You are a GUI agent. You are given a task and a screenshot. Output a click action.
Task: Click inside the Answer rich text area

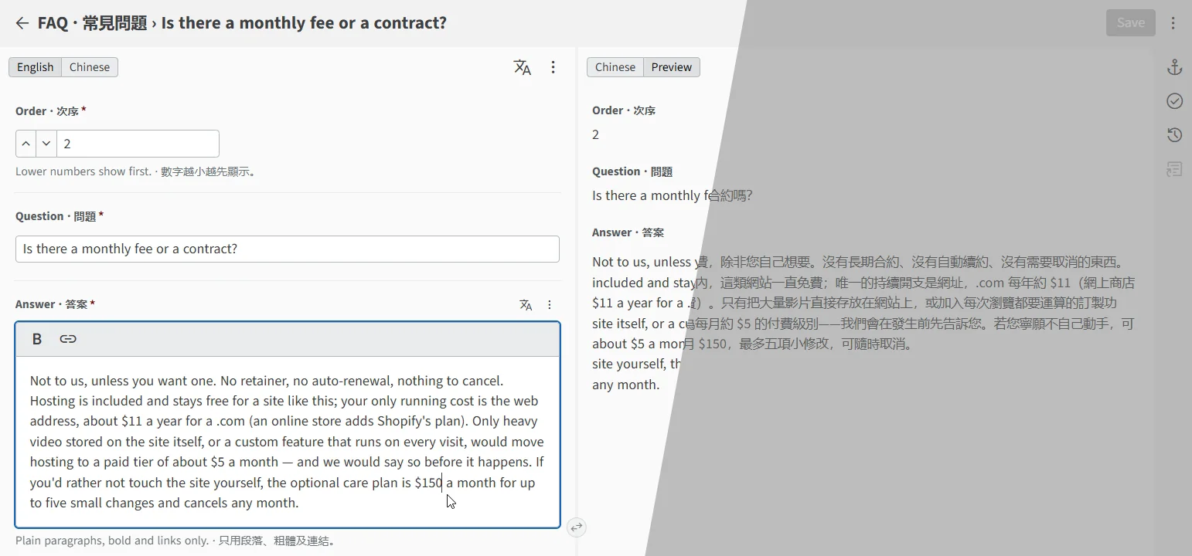pos(288,442)
